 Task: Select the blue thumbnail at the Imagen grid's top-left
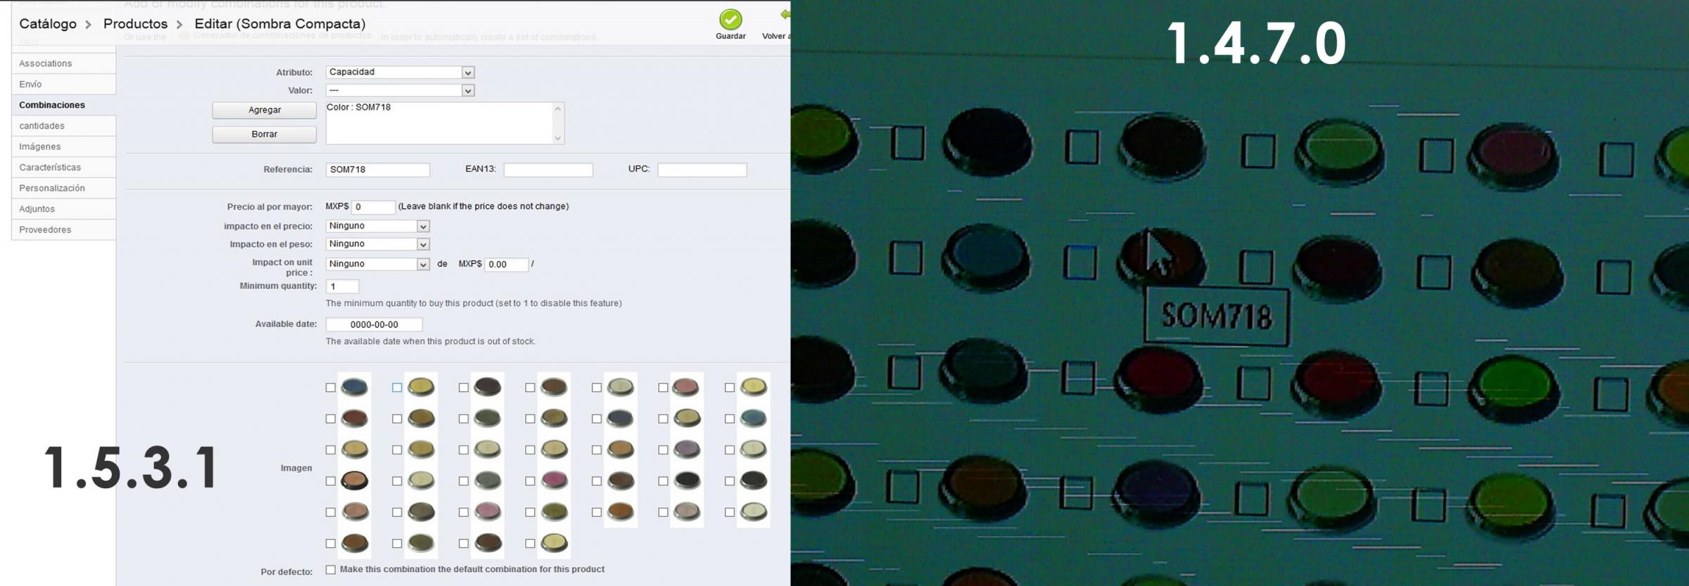click(354, 387)
